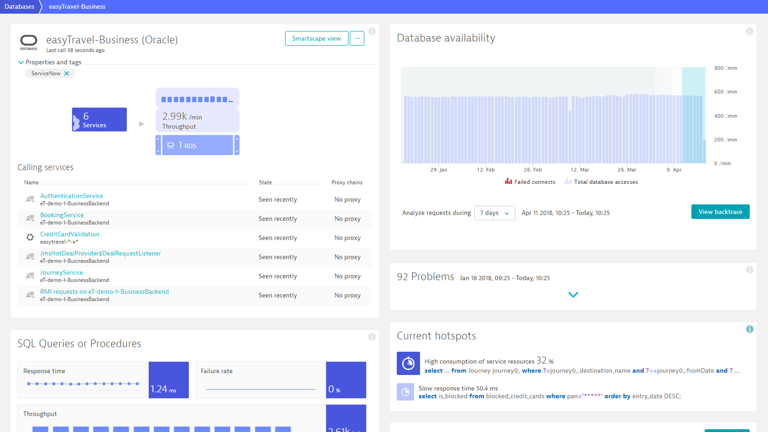Click the info icon on the Current hotspots panel
The width and height of the screenshot is (768, 432).
click(x=749, y=329)
